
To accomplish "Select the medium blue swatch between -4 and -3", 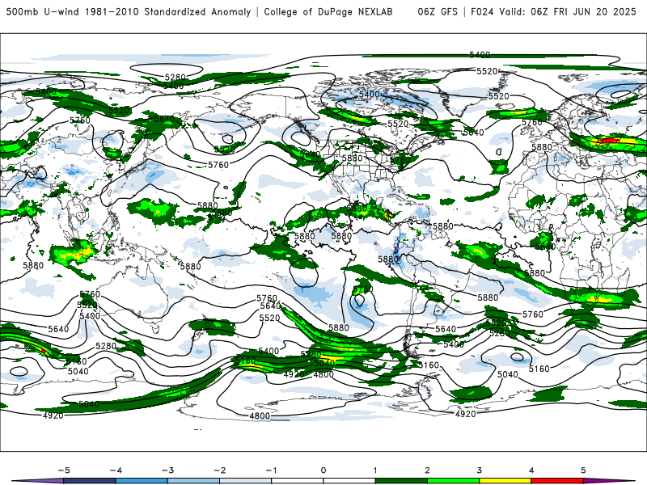I will 142,481.
